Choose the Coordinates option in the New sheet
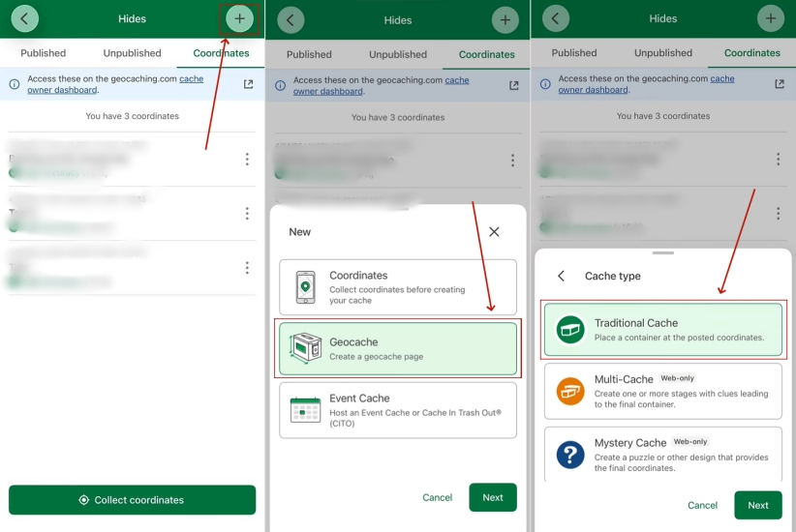The image size is (796, 532). [x=398, y=287]
